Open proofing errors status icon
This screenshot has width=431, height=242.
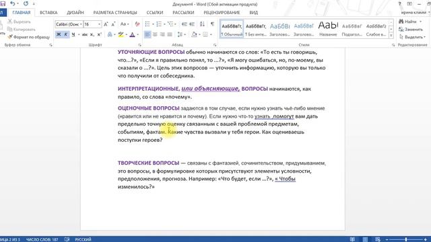point(67,239)
